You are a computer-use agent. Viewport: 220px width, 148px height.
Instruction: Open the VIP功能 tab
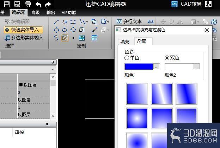point(69,13)
